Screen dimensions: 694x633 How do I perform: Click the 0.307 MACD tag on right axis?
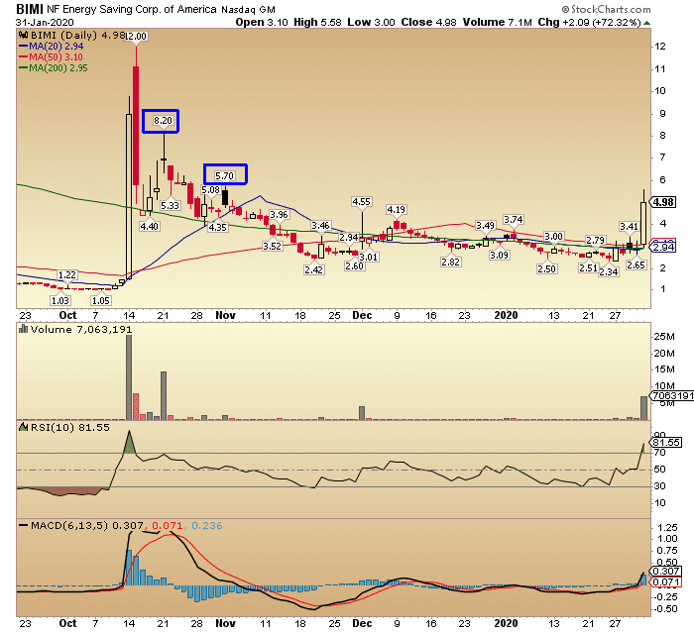(x=665, y=571)
